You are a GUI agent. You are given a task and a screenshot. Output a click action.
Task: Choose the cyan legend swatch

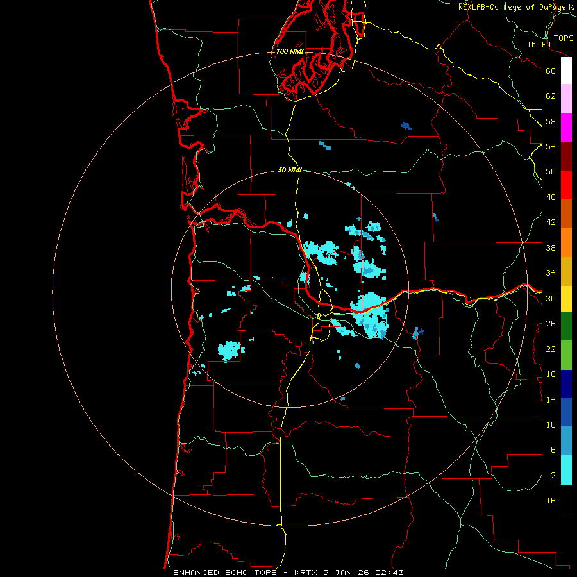coord(566,470)
